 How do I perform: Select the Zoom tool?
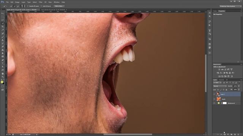tap(3, 77)
